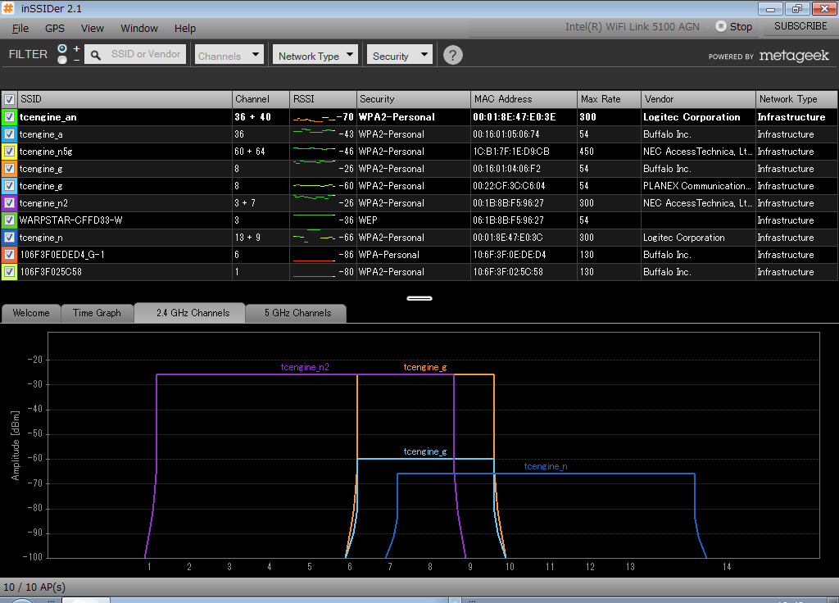Screen dimensions: 839x603
Task: Click the purple tcengine_n2 label in the graph
Action: (x=305, y=367)
